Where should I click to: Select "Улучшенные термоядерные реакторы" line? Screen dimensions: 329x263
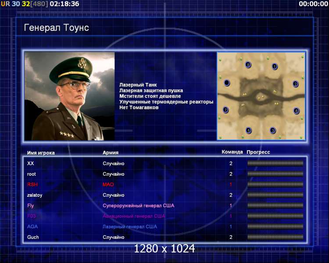166,102
